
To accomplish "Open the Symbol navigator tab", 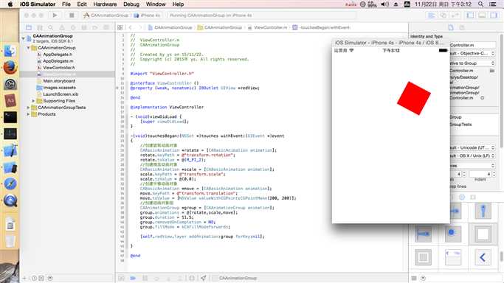I will click(x=40, y=27).
